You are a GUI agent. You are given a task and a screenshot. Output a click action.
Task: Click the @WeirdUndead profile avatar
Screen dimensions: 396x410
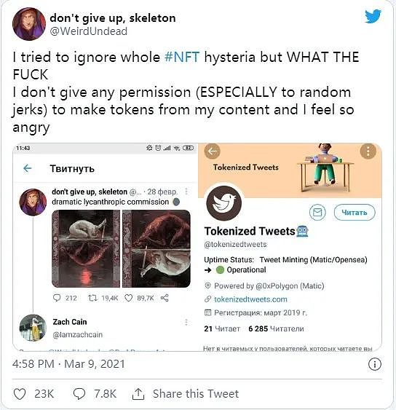(x=28, y=24)
